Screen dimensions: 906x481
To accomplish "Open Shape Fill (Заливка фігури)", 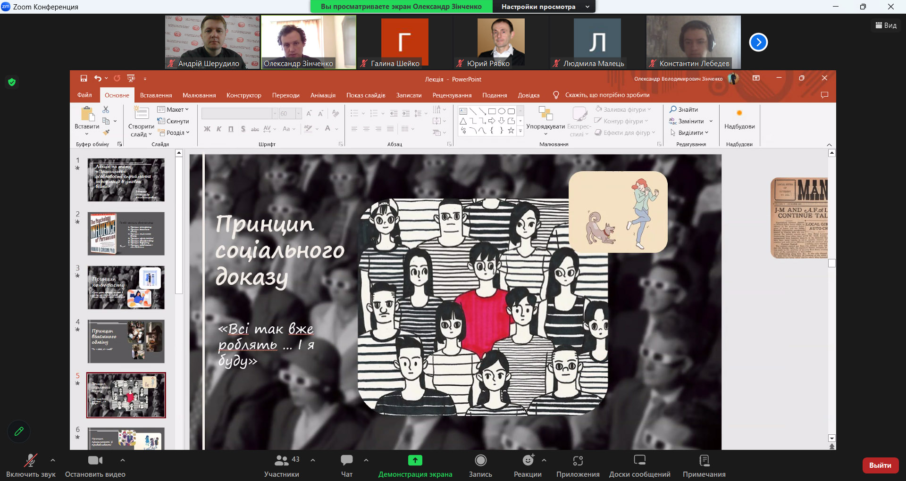I will click(x=623, y=109).
